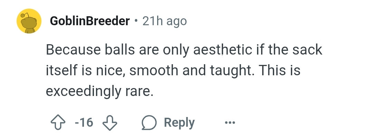The width and height of the screenshot is (373, 135).
Task: Click the Reply text label
Action: point(179,123)
